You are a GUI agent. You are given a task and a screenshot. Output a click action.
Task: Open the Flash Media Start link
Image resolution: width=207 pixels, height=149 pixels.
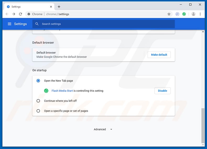(62, 91)
